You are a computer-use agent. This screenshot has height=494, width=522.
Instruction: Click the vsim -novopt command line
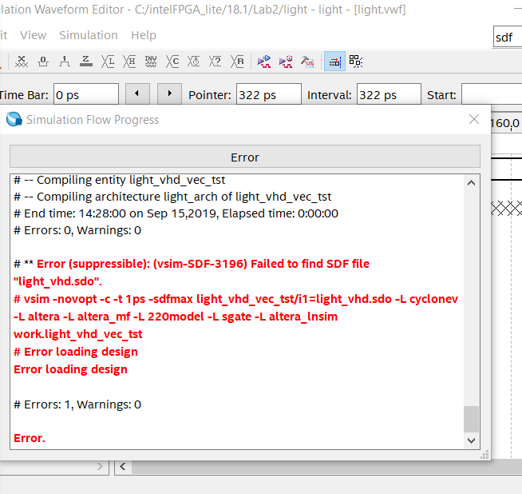point(235,317)
